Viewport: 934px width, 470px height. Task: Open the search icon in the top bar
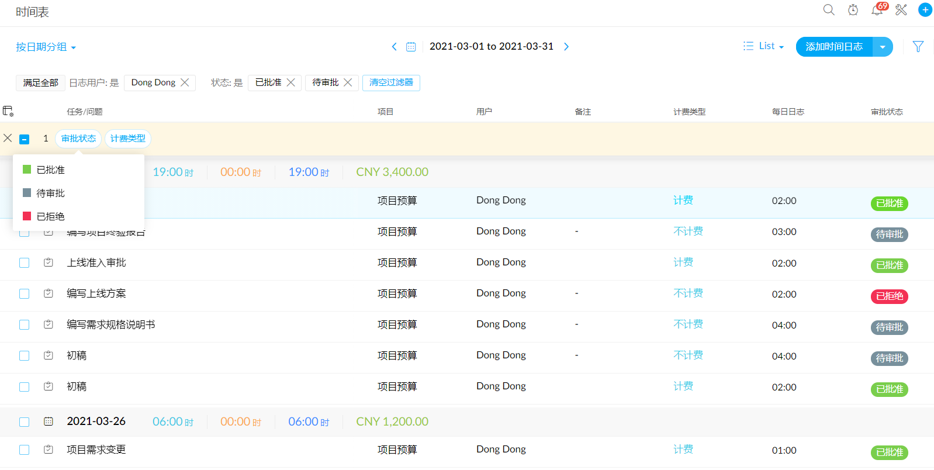828,10
